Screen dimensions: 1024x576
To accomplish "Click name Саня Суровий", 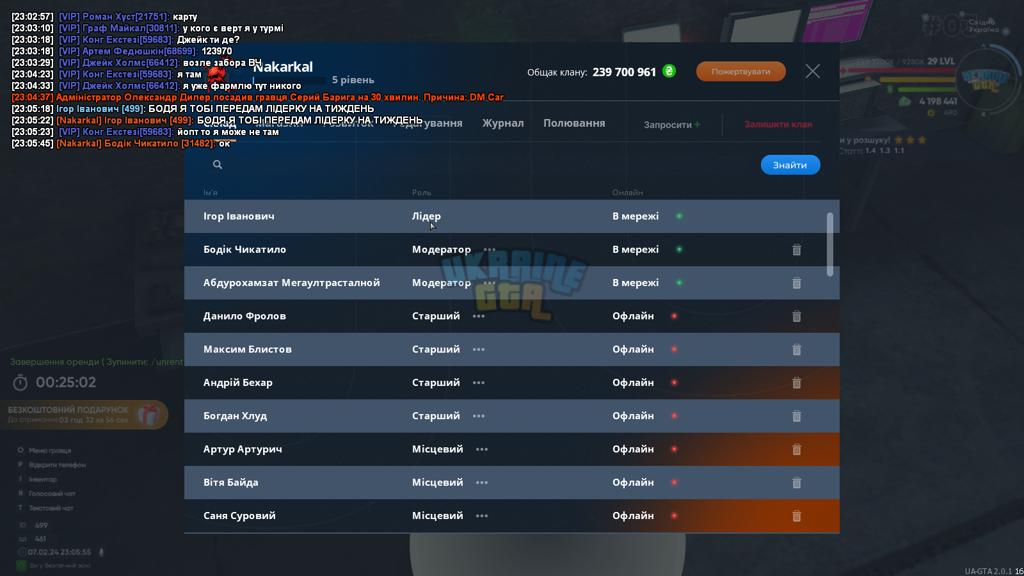I will 239,516.
